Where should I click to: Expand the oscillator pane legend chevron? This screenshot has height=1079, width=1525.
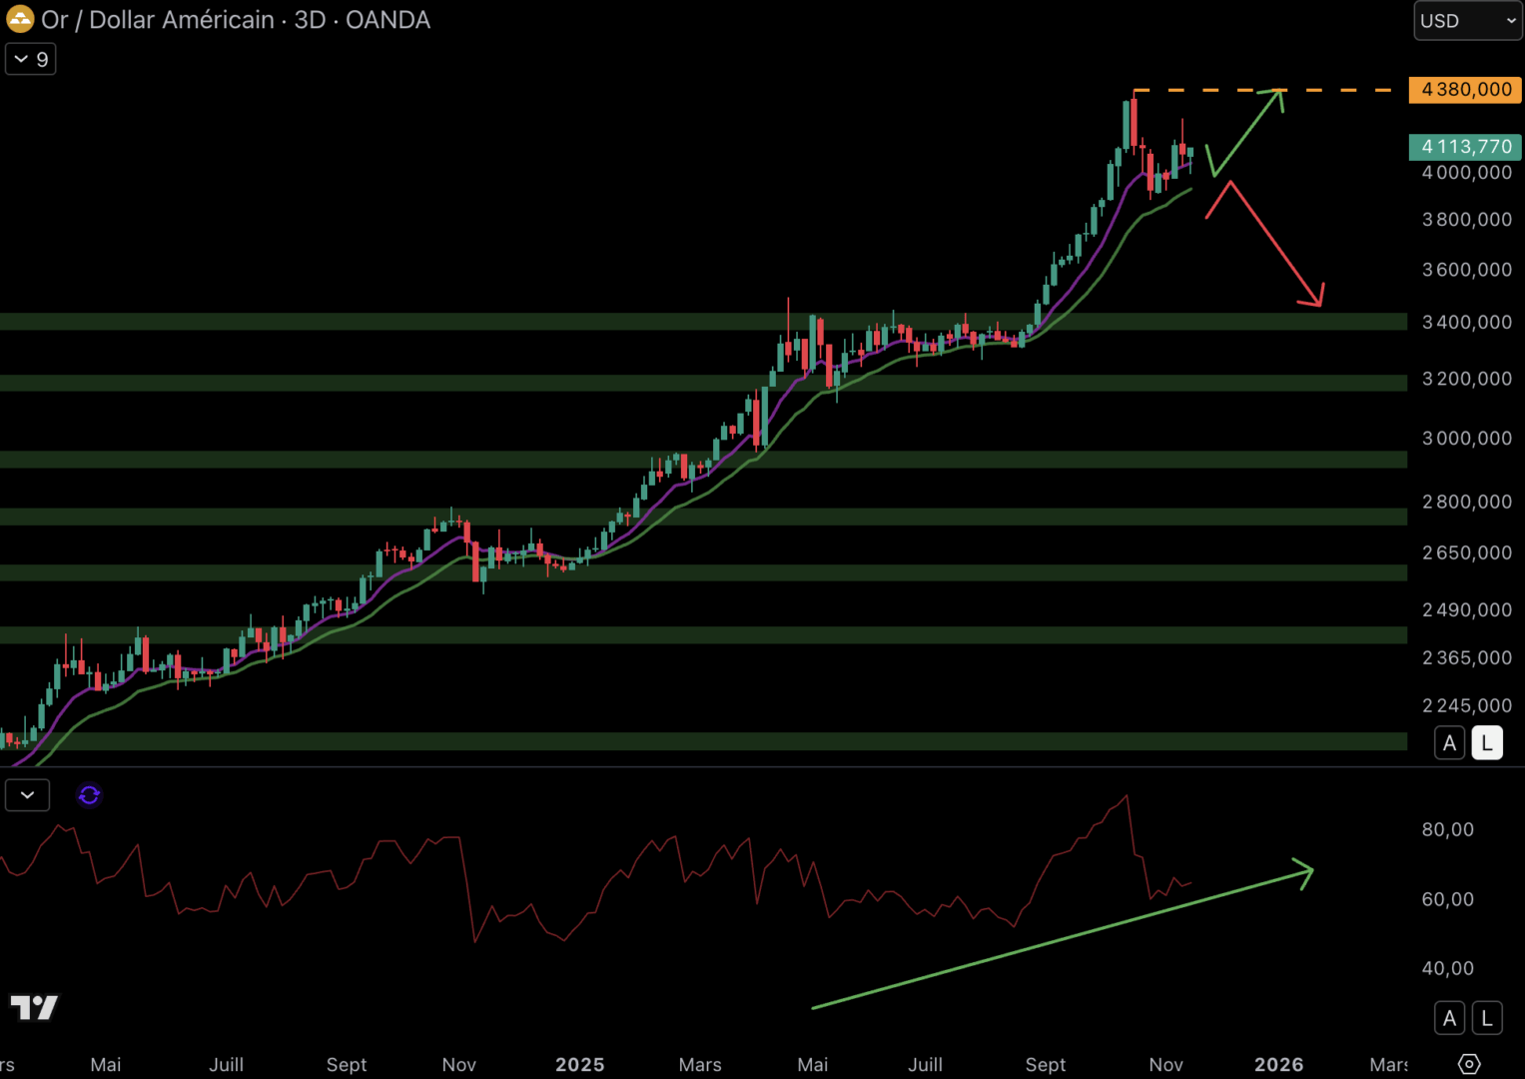coord(28,795)
